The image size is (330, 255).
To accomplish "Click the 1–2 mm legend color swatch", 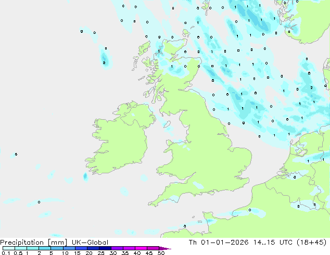I will [x=33, y=248].
